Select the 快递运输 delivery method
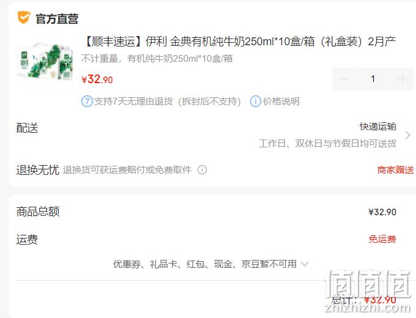 [378, 127]
